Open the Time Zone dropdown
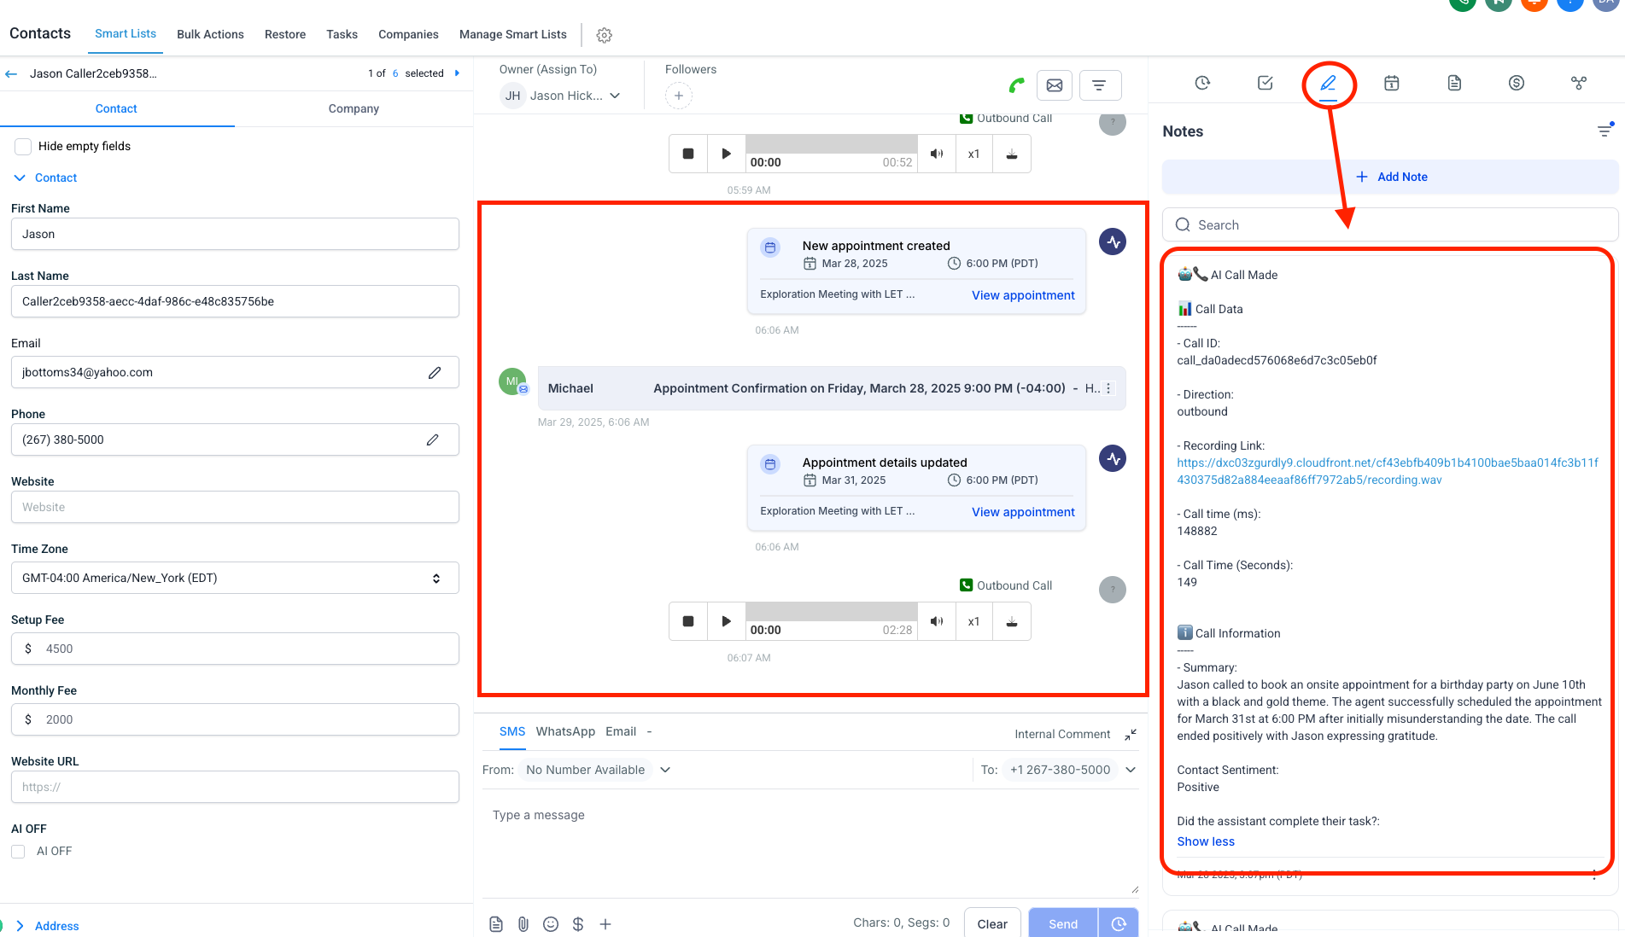1625x937 pixels. click(235, 579)
